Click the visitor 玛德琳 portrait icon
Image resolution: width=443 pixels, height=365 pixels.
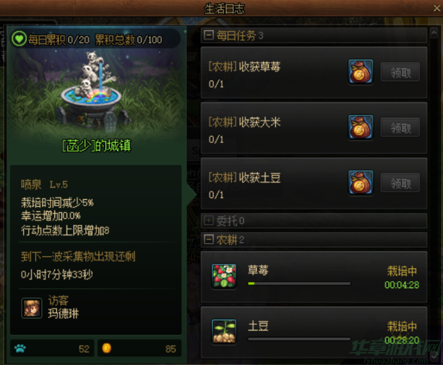(x=31, y=308)
